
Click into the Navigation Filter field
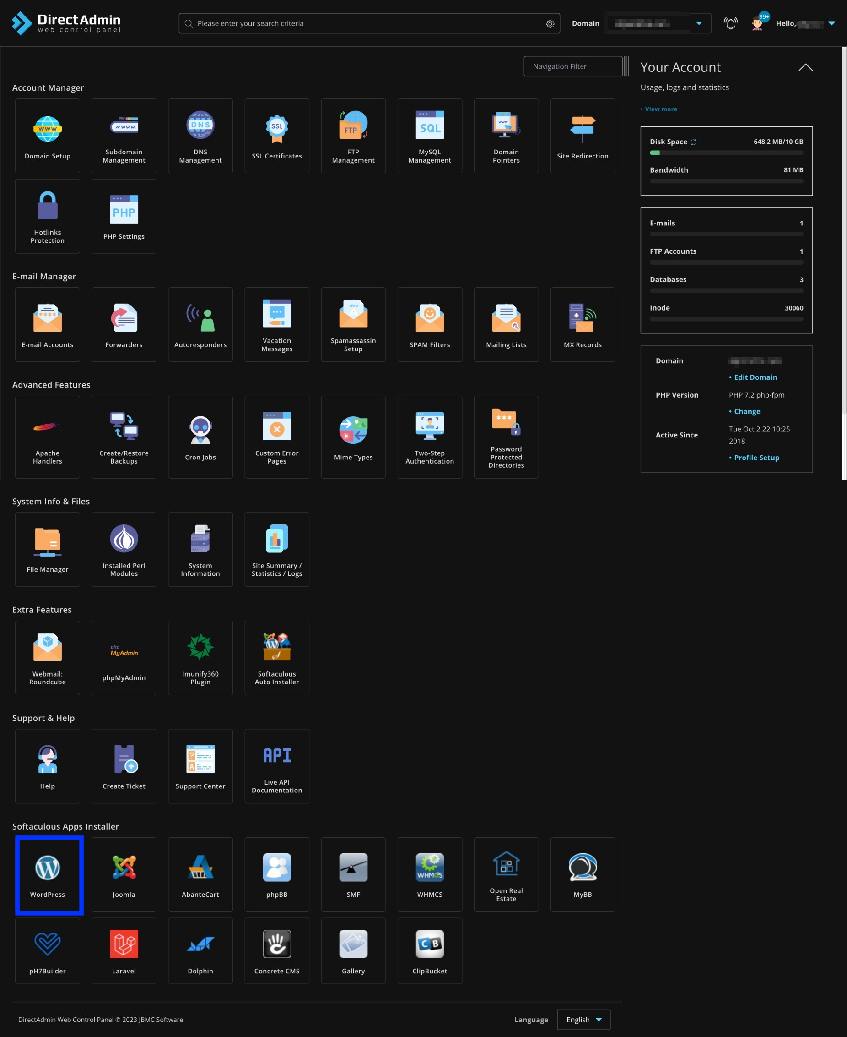572,66
